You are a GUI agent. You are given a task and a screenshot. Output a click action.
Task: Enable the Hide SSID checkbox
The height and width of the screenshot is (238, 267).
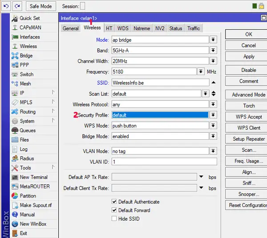[x=114, y=218]
